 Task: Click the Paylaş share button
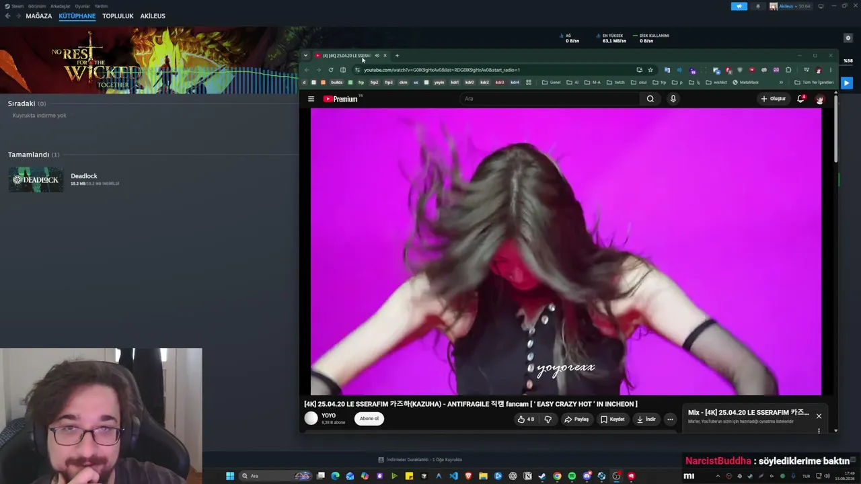[x=576, y=419]
